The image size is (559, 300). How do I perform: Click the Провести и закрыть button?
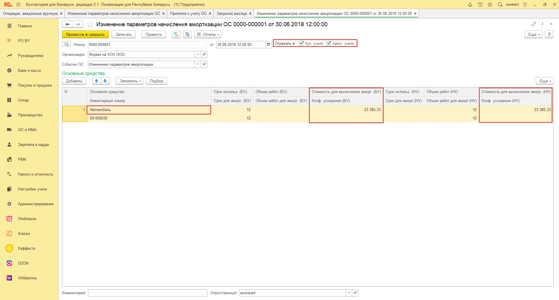85,34
